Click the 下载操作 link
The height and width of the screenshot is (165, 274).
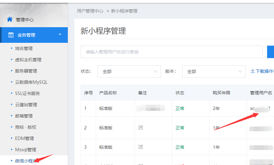(x=265, y=71)
